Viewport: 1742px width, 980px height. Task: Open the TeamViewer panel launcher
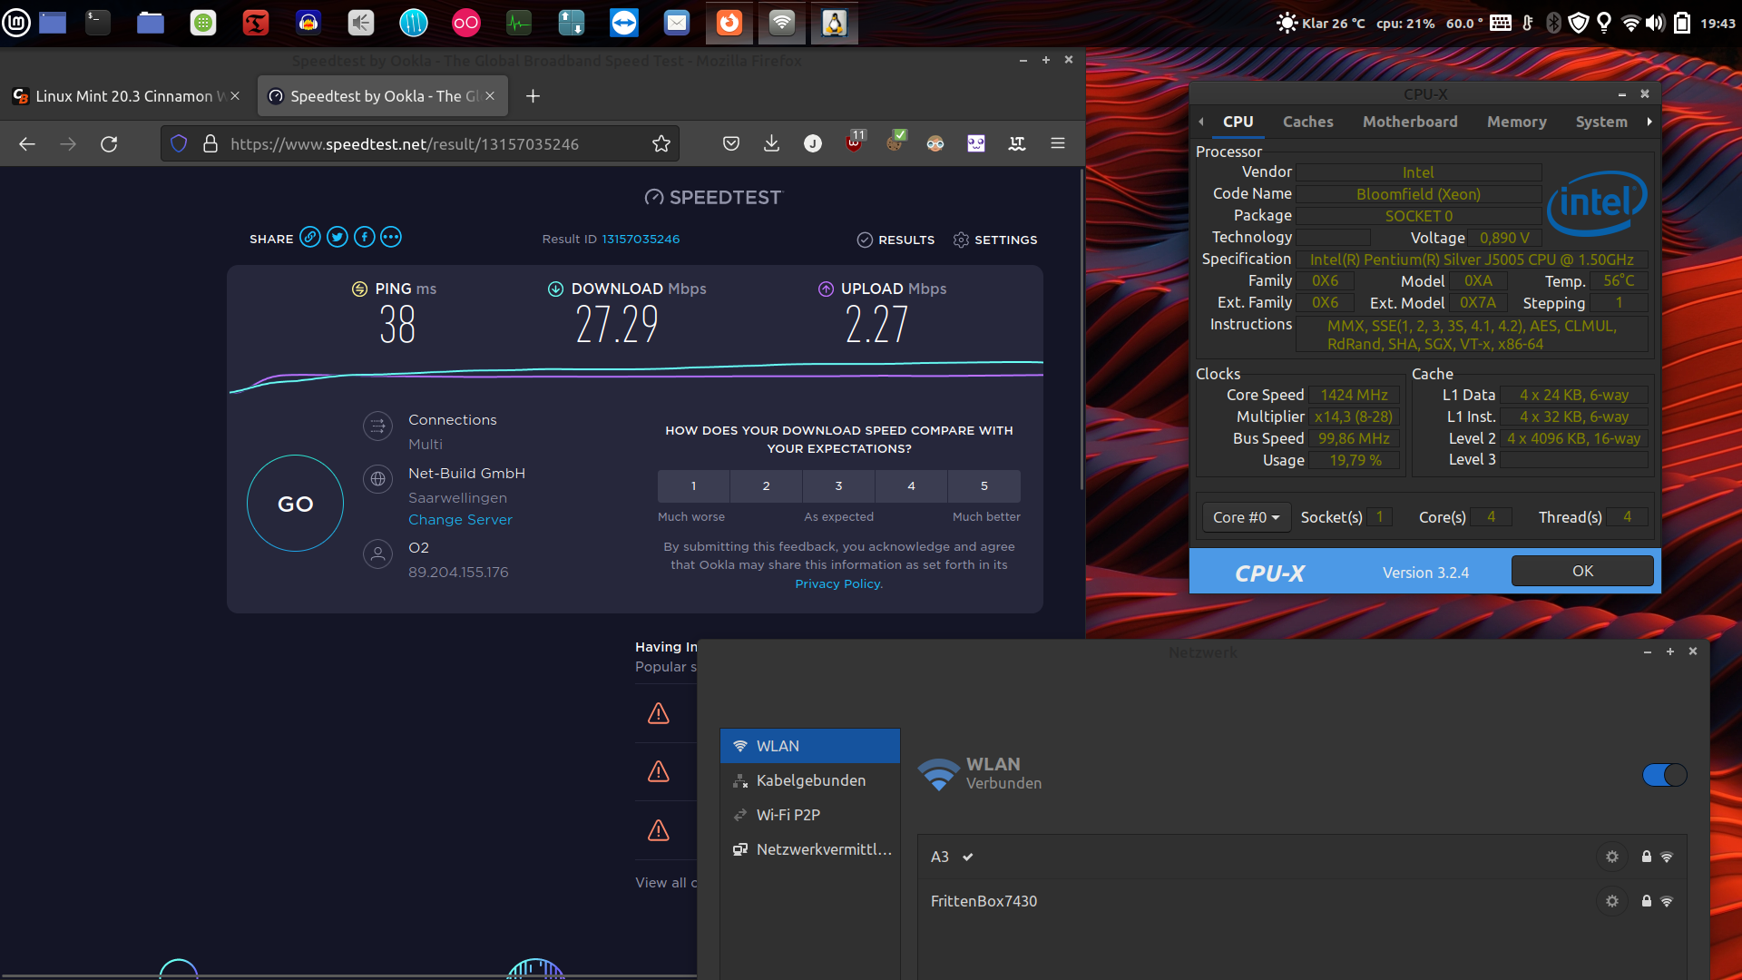point(624,23)
